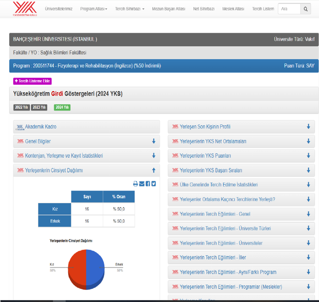319x302 pixels.
Task: Print the gender distribution chart
Action: [135, 184]
